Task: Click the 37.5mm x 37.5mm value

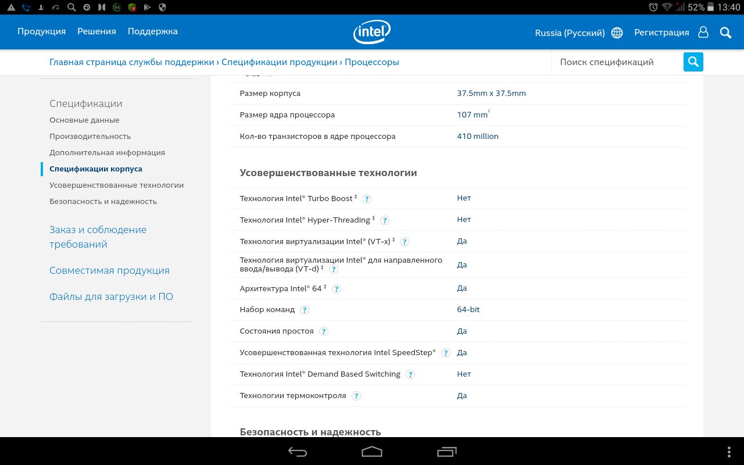Action: (491, 93)
